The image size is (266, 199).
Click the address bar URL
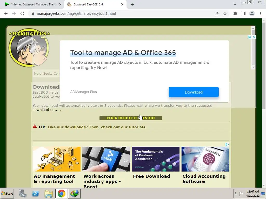[76, 13]
